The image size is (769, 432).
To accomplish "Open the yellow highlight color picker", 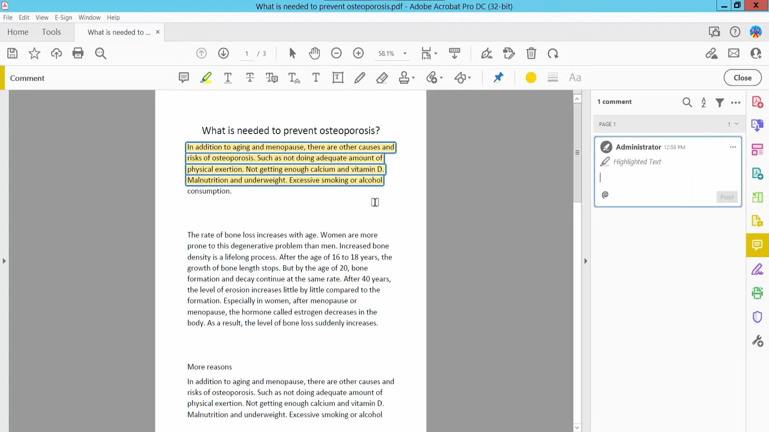I will tap(530, 77).
